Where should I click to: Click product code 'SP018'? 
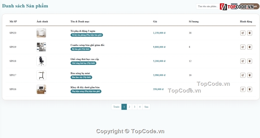tap(13, 61)
